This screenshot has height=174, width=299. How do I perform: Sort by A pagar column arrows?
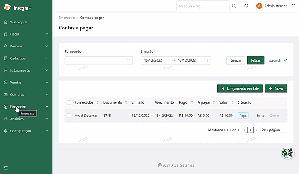tap(214, 102)
